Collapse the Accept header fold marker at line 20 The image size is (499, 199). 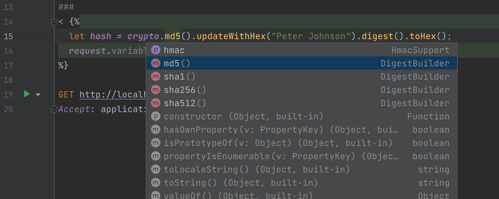54,109
